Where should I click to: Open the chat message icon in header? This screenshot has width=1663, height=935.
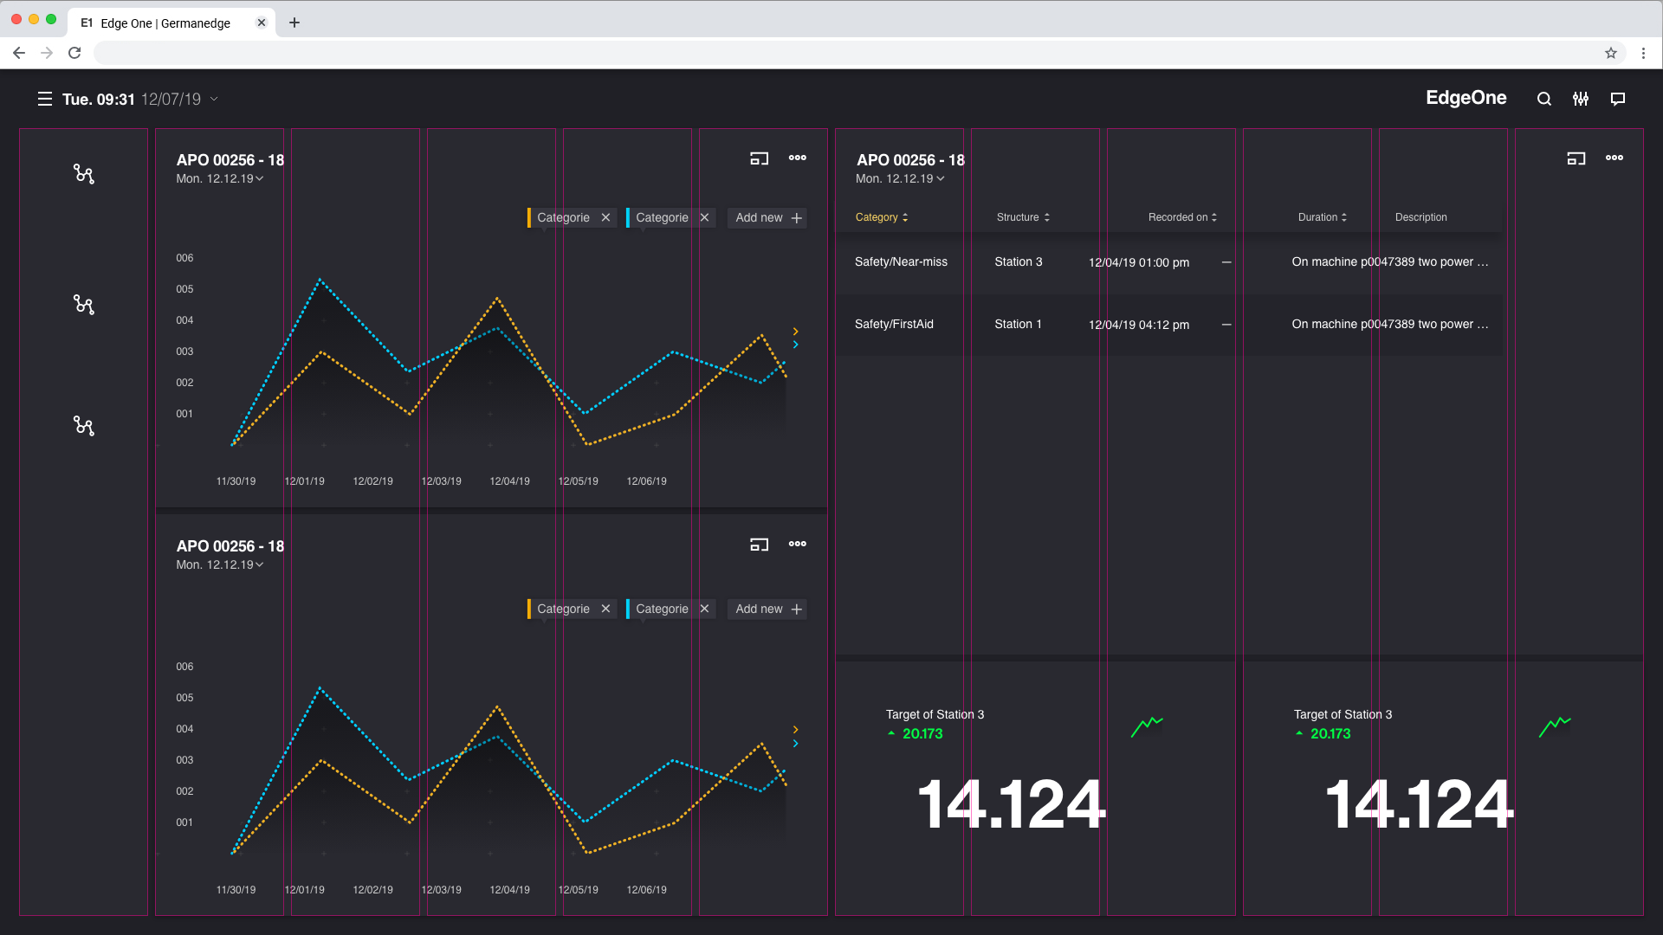click(1617, 99)
